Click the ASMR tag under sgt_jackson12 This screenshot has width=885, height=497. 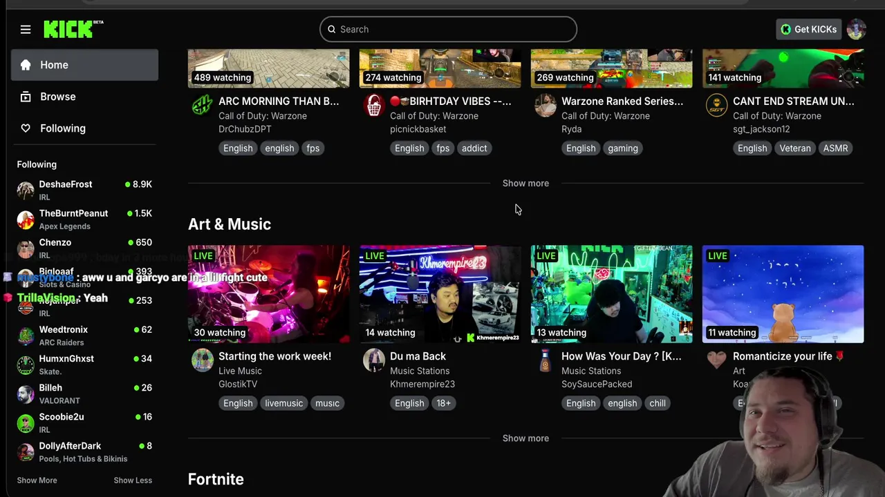835,148
